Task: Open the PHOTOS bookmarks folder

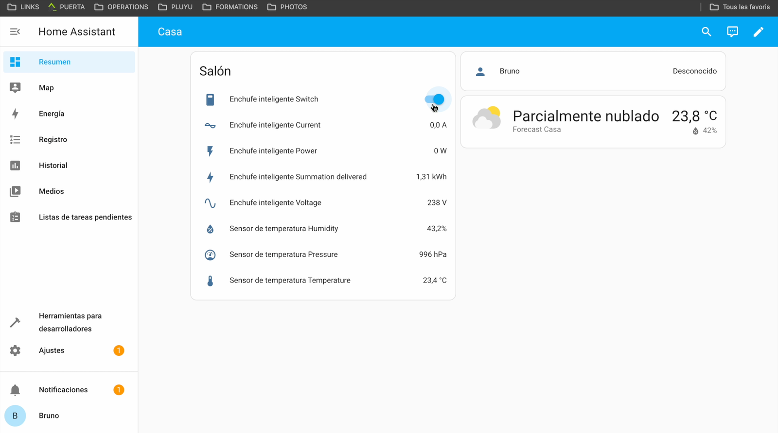Action: [x=287, y=7]
